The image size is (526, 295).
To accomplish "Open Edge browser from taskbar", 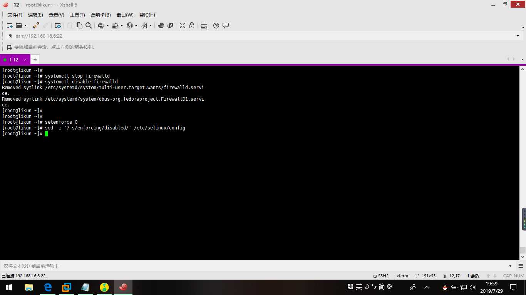I will click(48, 287).
